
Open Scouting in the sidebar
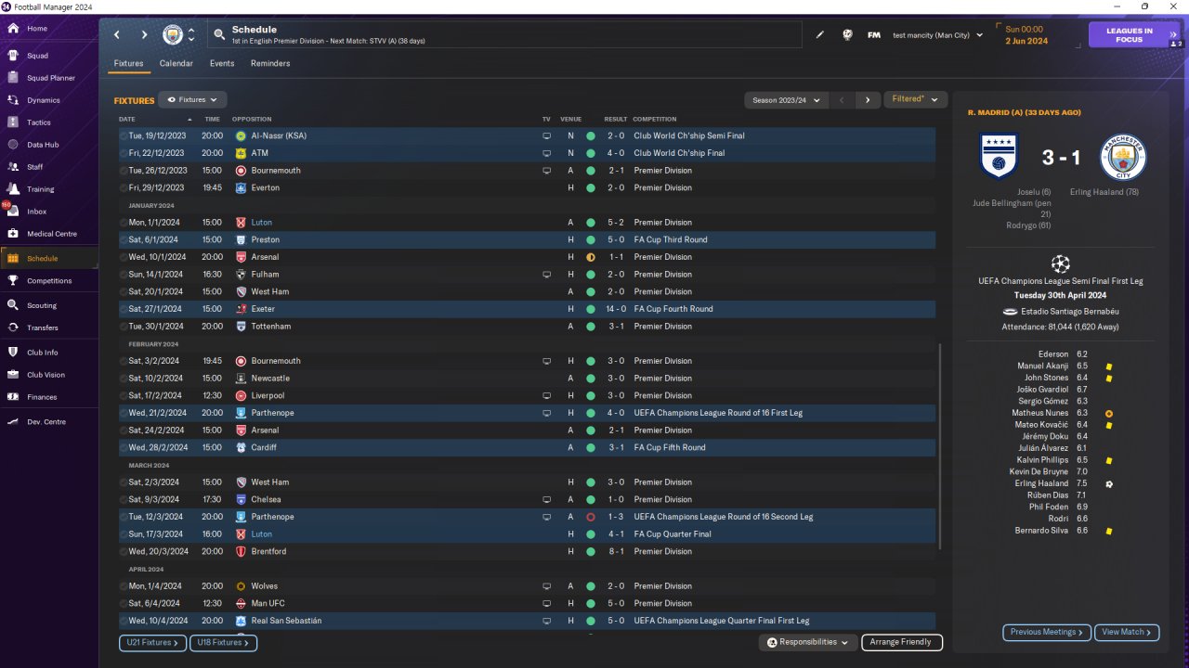click(x=48, y=305)
